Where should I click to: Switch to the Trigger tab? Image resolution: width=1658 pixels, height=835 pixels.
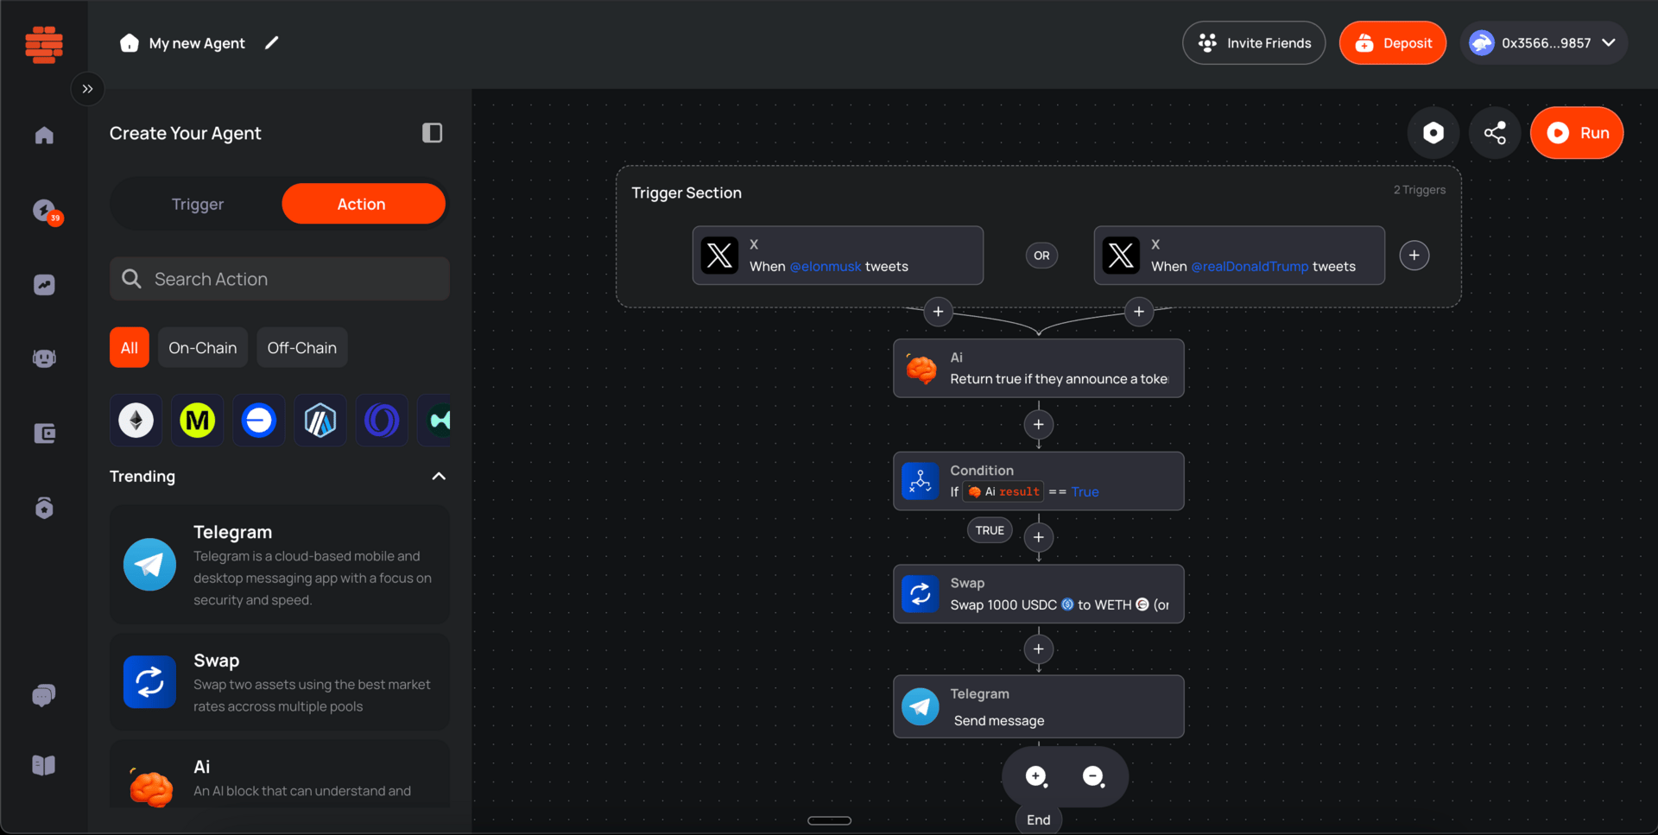[198, 204]
